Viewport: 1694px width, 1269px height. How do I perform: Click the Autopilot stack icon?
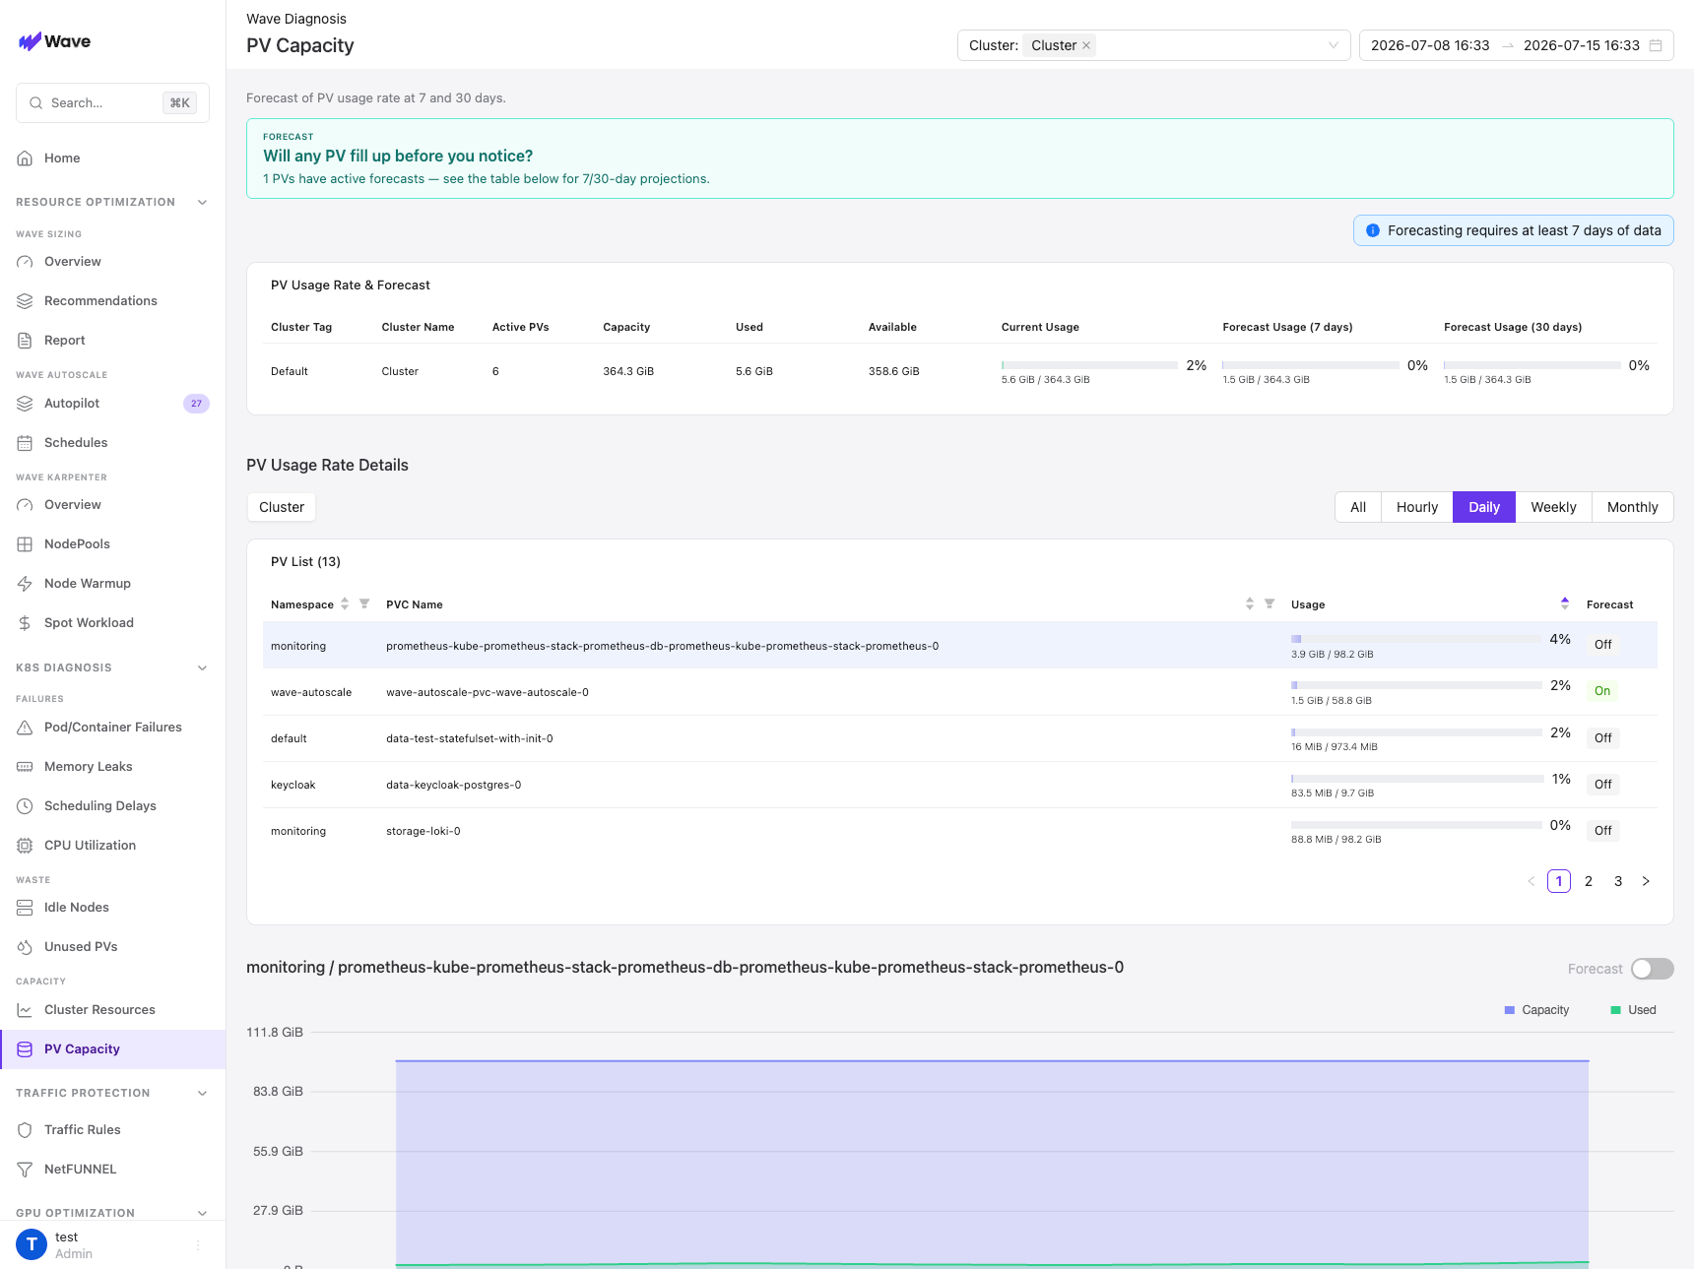(x=25, y=404)
